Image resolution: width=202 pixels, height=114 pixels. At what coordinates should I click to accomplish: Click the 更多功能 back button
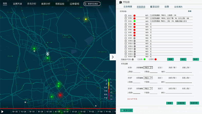(127, 110)
